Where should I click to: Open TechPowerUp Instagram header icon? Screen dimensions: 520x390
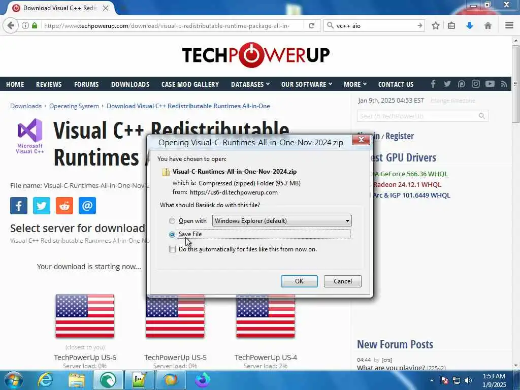click(x=475, y=84)
